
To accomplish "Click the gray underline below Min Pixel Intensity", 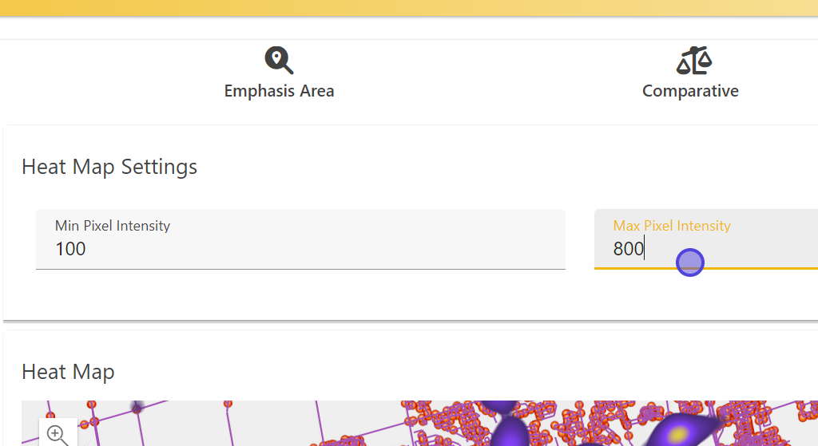I will (x=300, y=269).
